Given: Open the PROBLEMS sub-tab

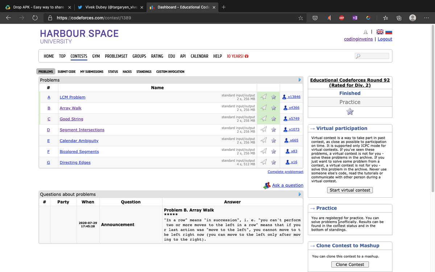Looking at the screenshot, I should tap(46, 71).
